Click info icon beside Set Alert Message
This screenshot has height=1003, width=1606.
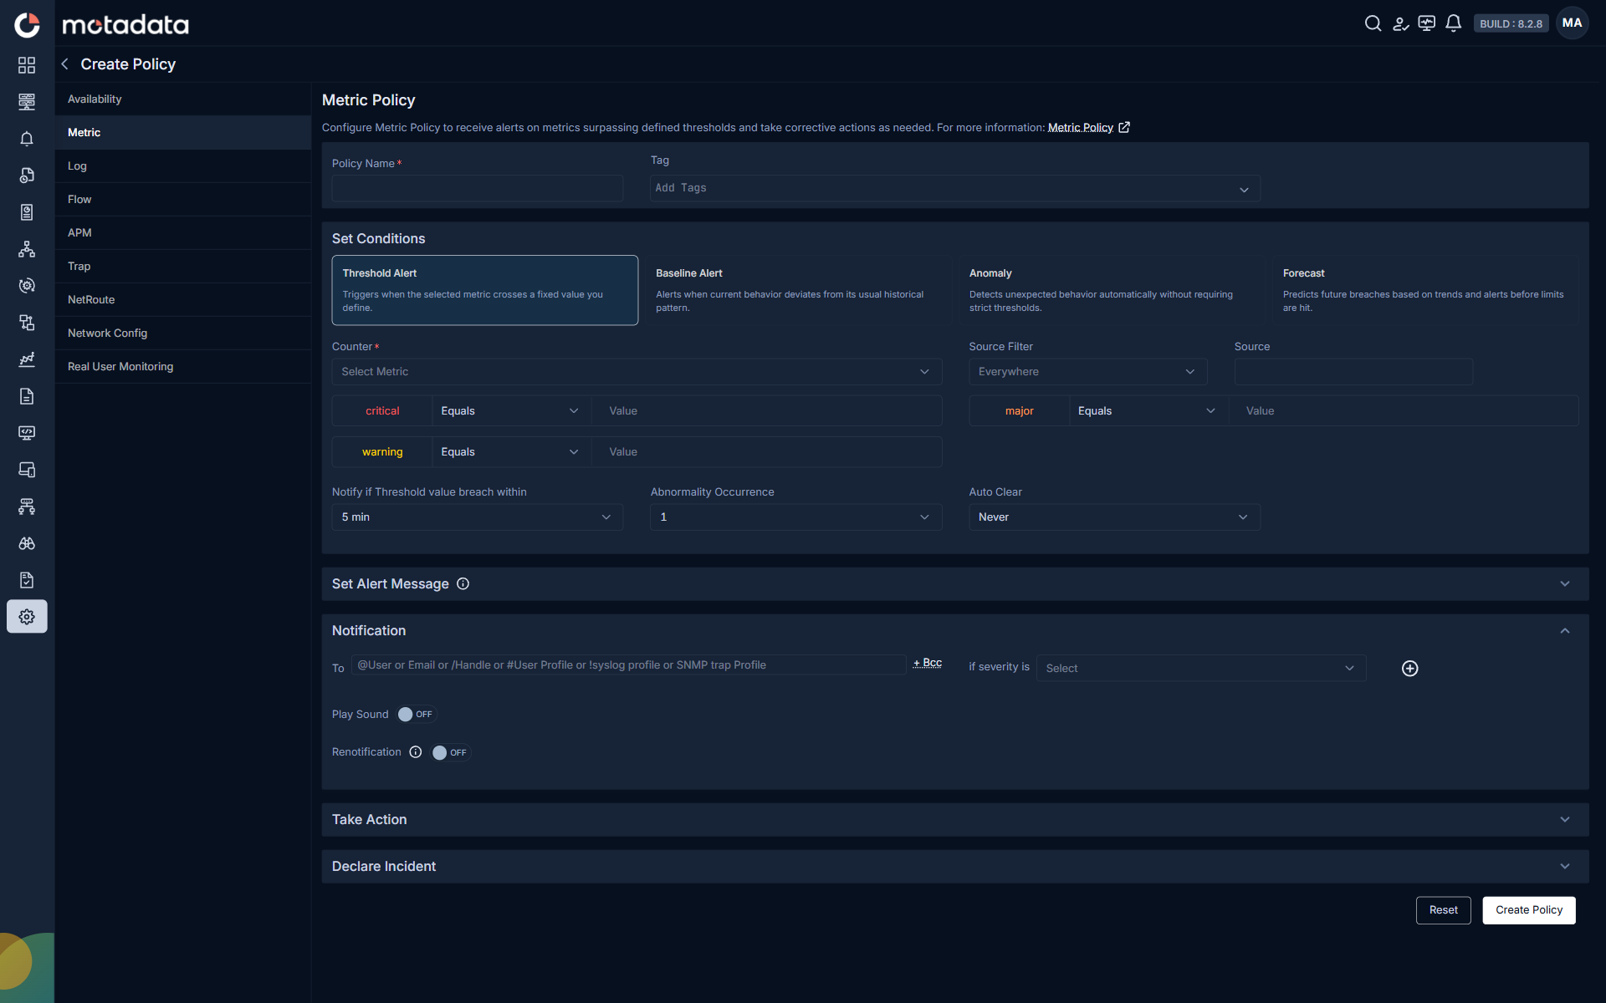click(x=463, y=584)
